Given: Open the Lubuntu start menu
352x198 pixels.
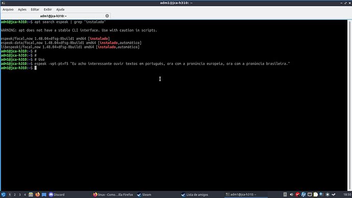Looking at the screenshot, I should pyautogui.click(x=4, y=194).
